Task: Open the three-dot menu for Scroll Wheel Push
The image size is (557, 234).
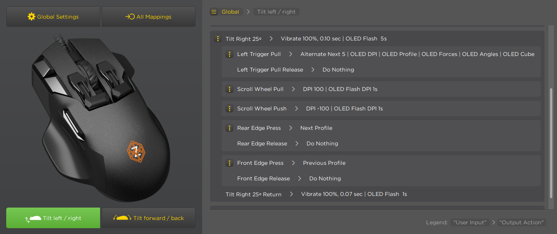Action: click(x=230, y=109)
